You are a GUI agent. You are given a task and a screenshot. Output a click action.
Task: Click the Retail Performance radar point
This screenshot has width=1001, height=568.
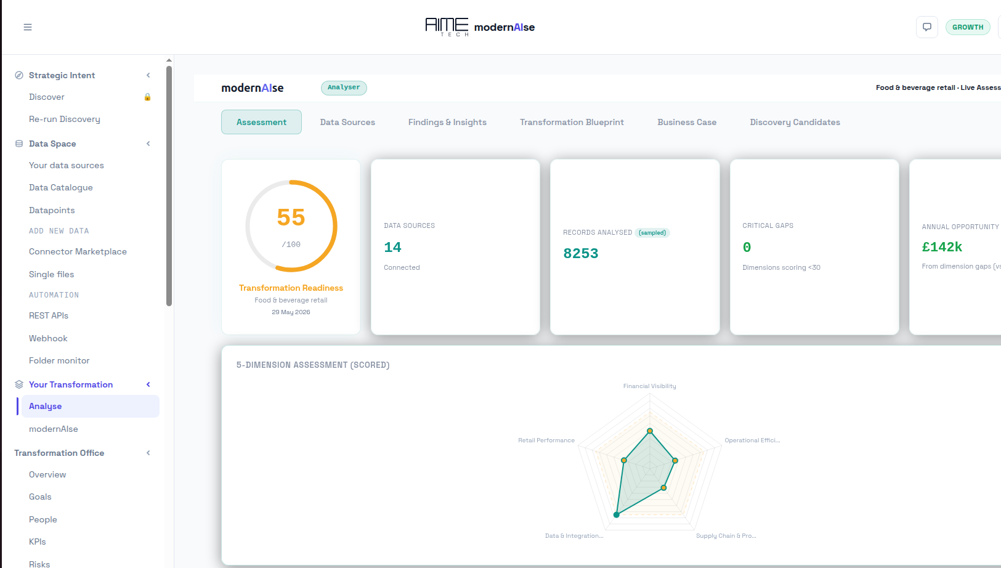(624, 460)
